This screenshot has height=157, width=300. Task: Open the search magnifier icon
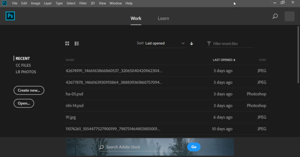click(275, 16)
